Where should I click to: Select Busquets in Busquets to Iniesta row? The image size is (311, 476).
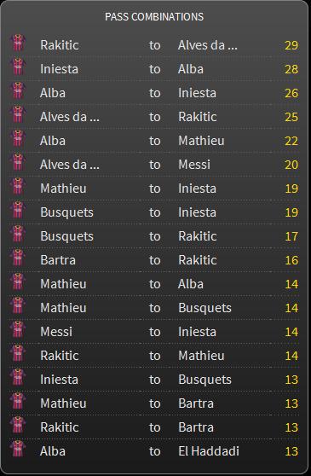66,212
